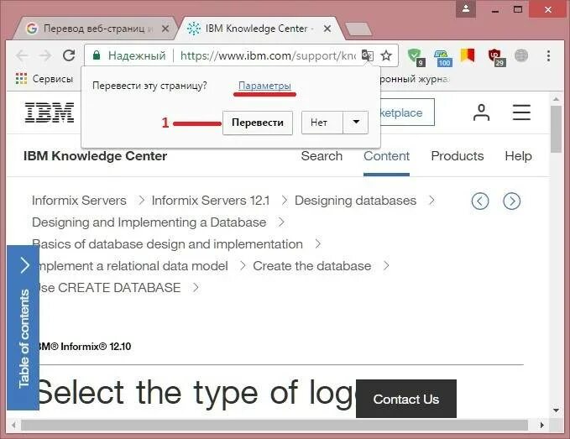Click the Create the database breadcrumb
The width and height of the screenshot is (570, 439).
tap(312, 266)
